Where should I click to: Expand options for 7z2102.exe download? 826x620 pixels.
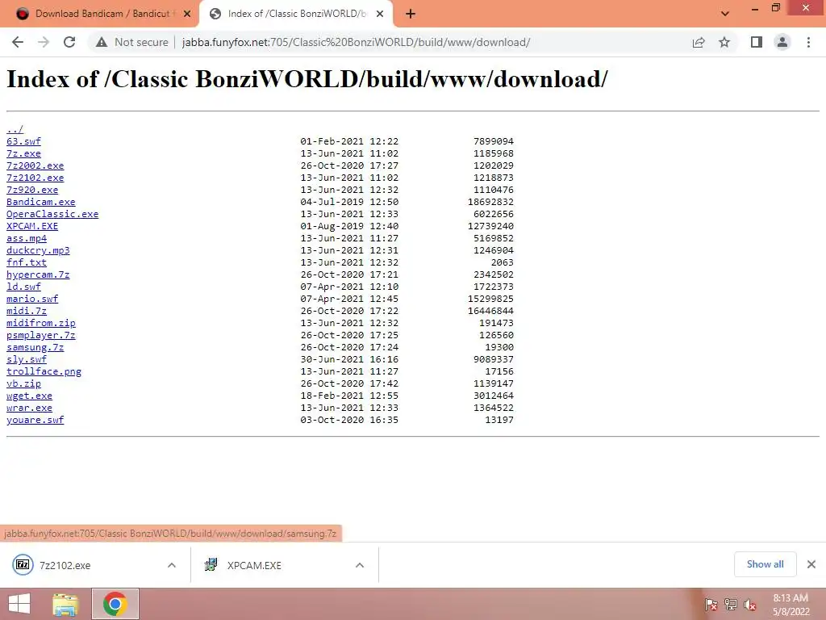coord(172,565)
